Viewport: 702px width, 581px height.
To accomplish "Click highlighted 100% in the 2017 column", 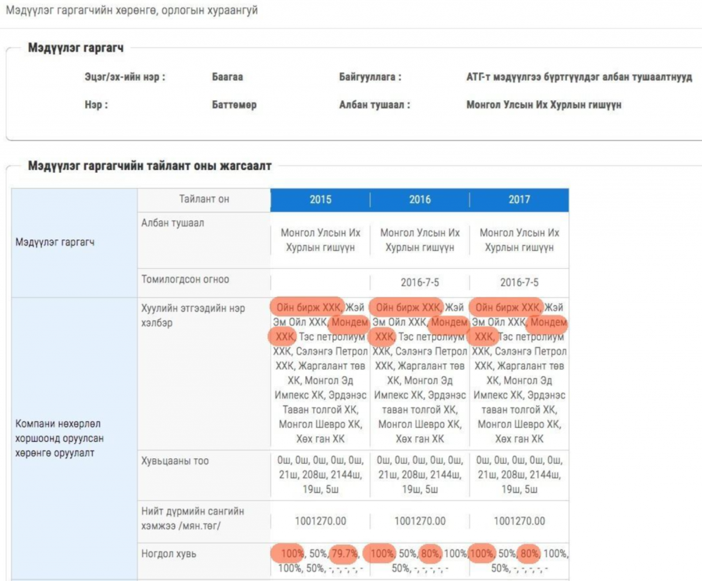I will pos(482,553).
